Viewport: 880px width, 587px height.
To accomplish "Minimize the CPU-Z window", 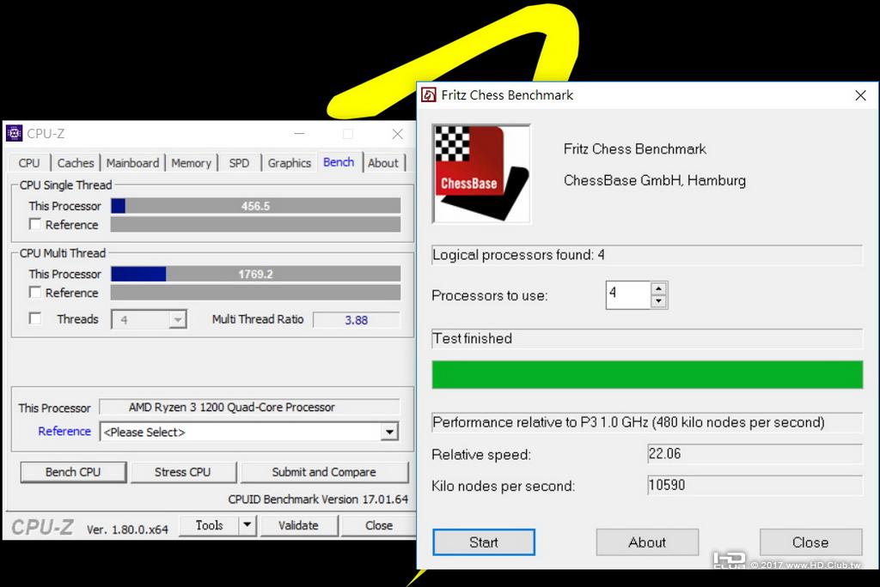I will click(299, 134).
